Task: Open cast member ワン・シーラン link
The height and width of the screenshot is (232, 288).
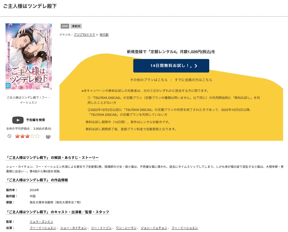Action: (x=126, y=228)
